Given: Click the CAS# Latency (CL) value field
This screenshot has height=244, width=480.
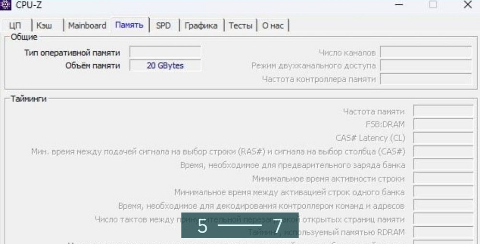Looking at the screenshot, I should 443,138.
